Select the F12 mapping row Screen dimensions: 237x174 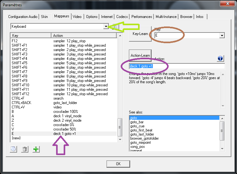64,41
